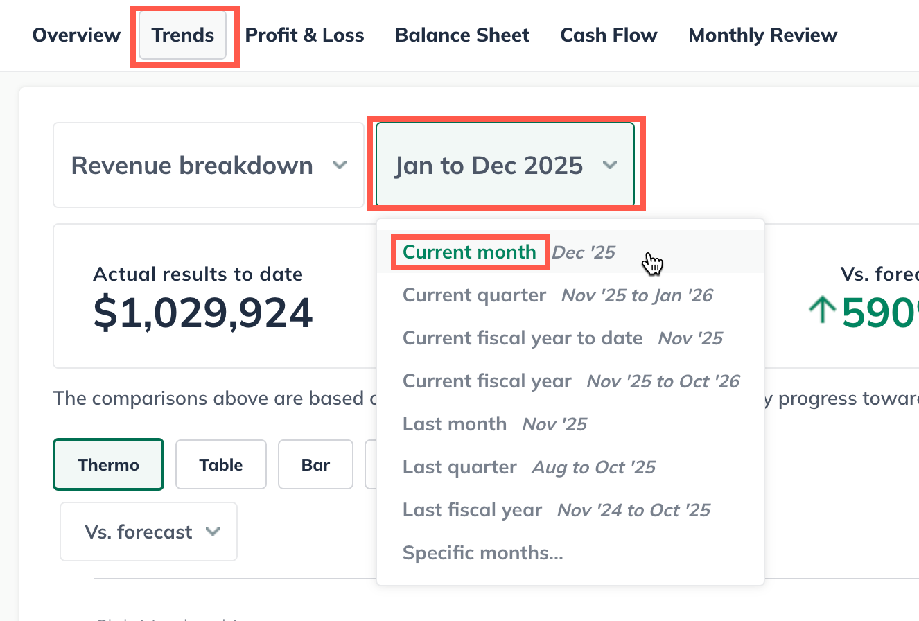Switch to Table view

coord(221,464)
